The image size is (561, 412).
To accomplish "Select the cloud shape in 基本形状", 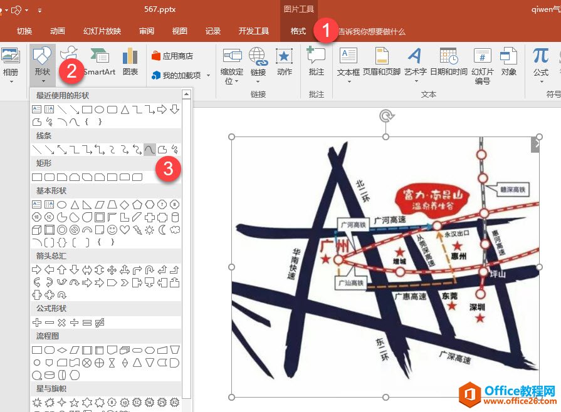I will (x=175, y=230).
